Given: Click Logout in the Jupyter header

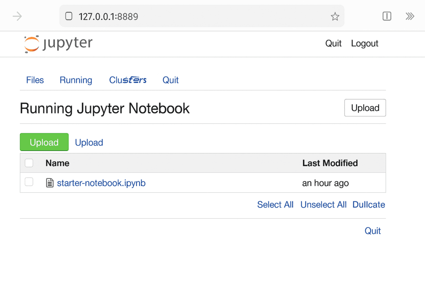Looking at the screenshot, I should point(364,43).
